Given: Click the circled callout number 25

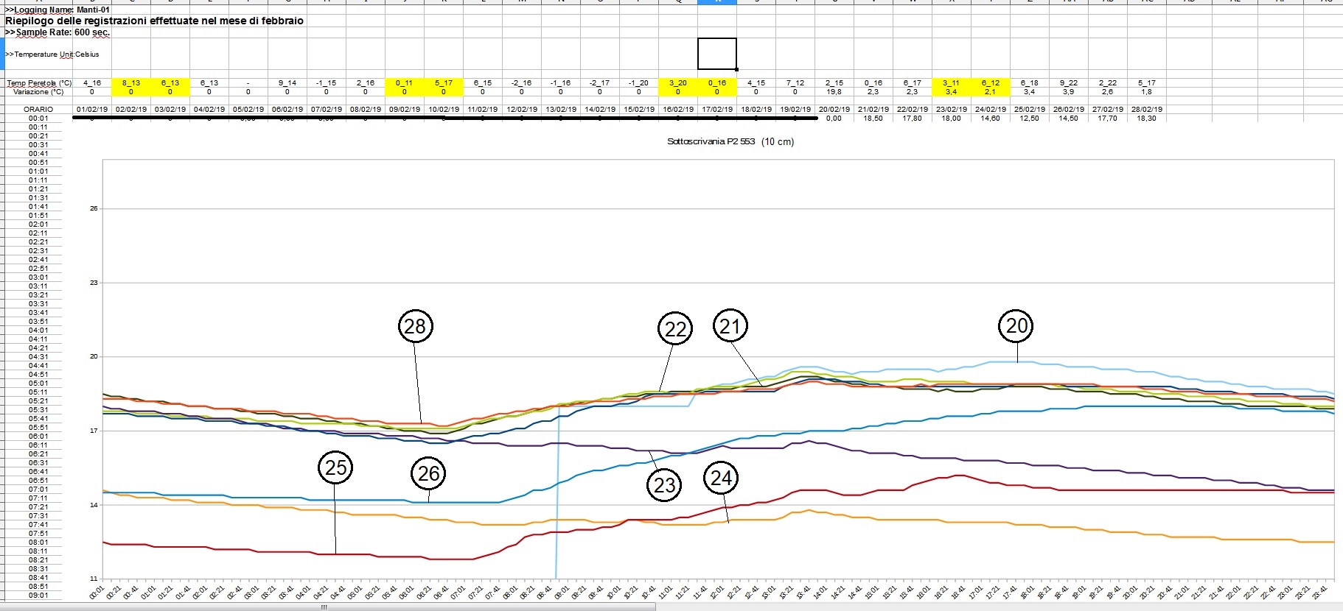Looking at the screenshot, I should [335, 467].
